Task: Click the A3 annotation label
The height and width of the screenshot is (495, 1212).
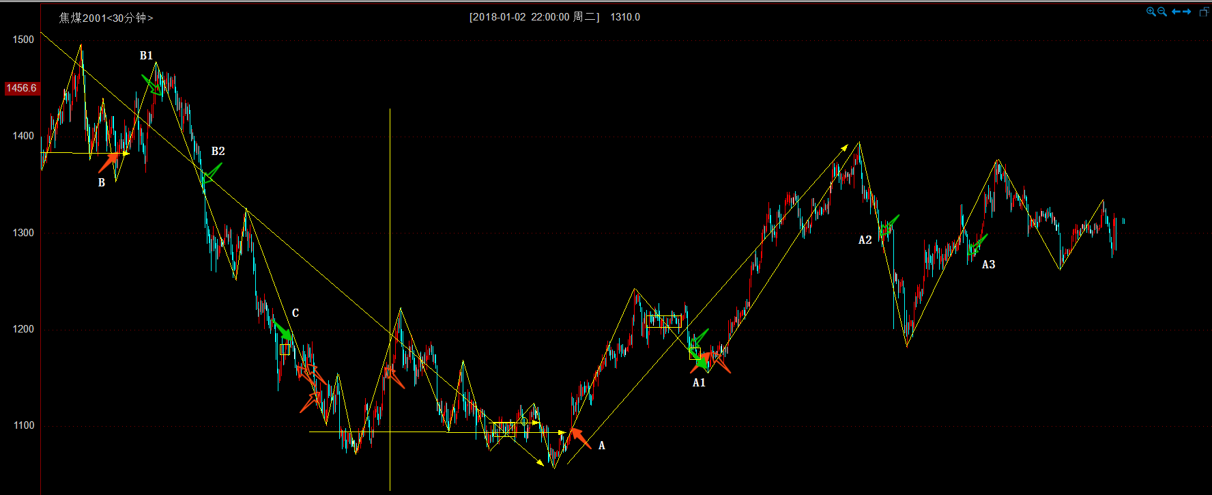Action: point(988,265)
